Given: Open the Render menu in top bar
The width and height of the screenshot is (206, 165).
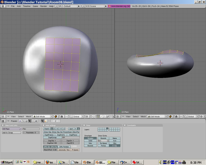Looking at the screenshot, I should (x=44, y=6).
